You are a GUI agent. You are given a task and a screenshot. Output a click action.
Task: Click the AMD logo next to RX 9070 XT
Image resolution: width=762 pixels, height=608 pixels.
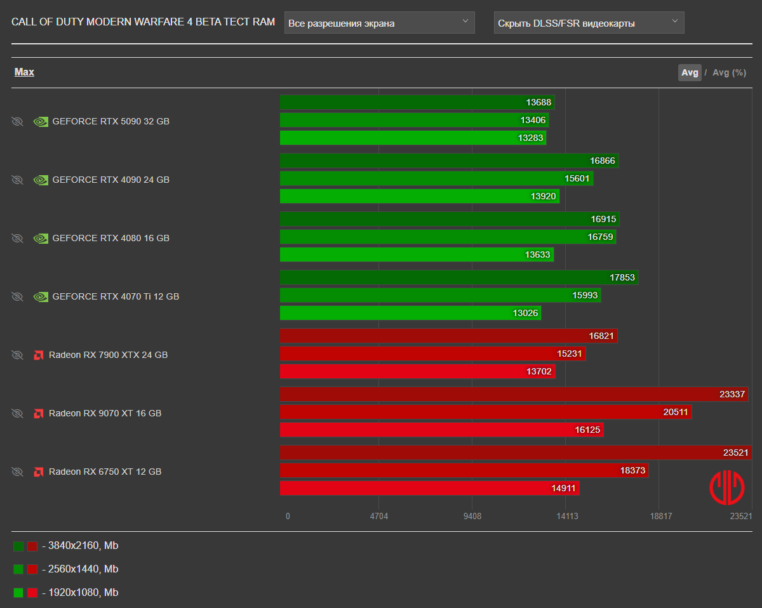click(x=39, y=413)
